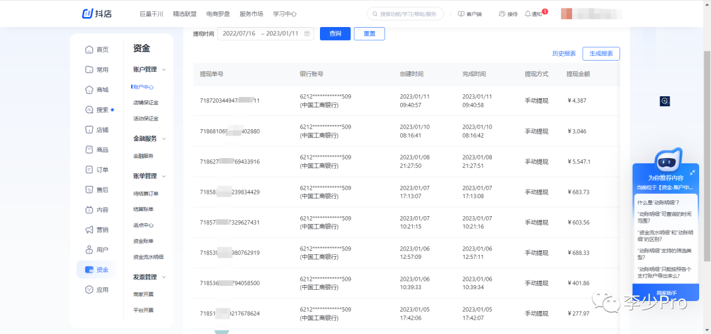Image resolution: width=711 pixels, height=334 pixels.
Task: Open "动账明细"支持的筛选类型 question
Action: point(665,253)
